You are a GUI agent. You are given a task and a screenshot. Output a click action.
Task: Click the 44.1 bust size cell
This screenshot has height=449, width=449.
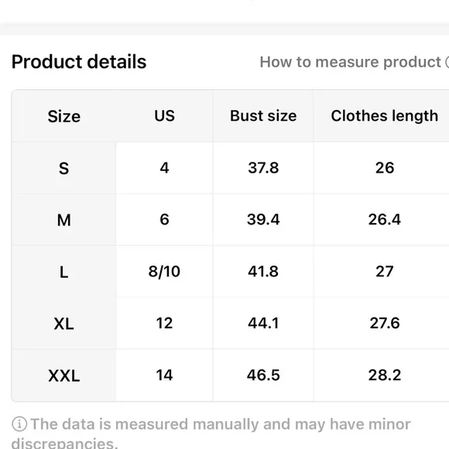tap(263, 323)
